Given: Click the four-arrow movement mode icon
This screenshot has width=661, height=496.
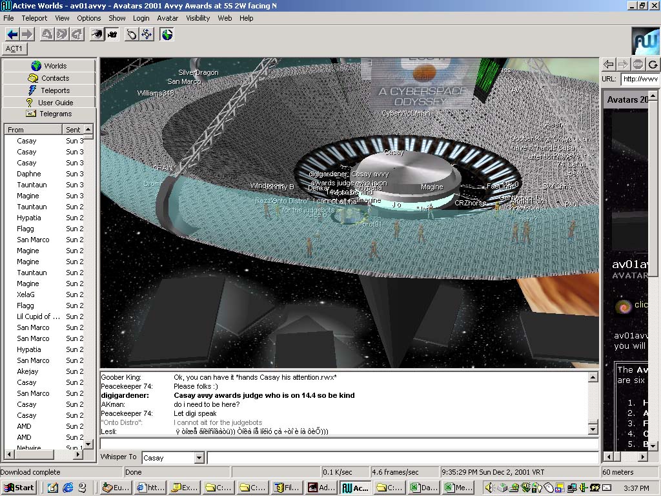Looking at the screenshot, I should pyautogui.click(x=147, y=34).
